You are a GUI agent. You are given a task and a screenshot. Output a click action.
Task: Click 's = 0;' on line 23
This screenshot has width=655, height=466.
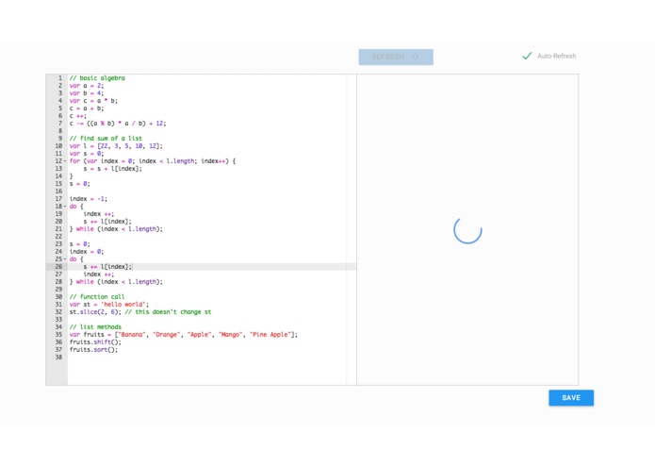click(80, 244)
